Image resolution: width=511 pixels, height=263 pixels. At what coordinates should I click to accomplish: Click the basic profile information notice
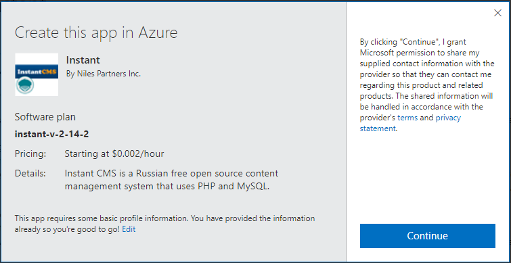[164, 224]
